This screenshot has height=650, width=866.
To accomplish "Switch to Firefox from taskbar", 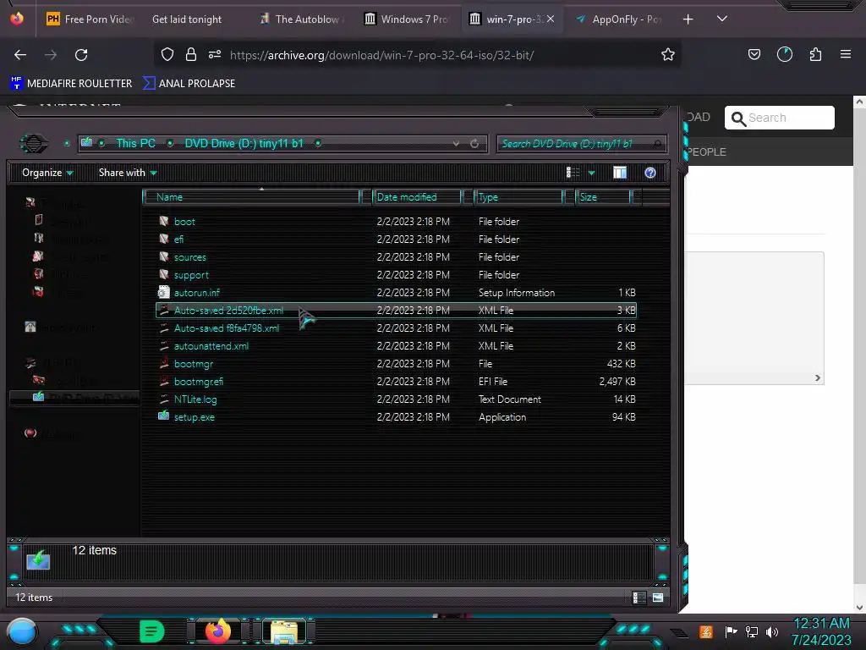I will (x=218, y=631).
